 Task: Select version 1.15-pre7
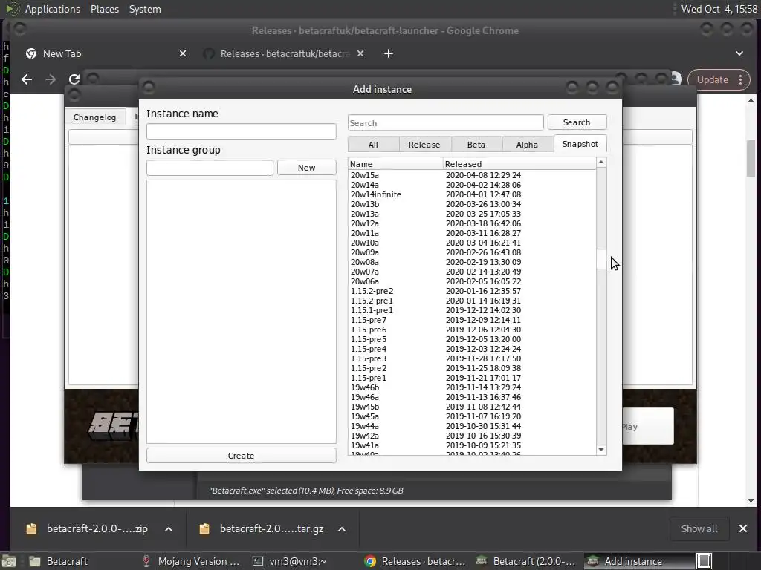click(x=472, y=320)
